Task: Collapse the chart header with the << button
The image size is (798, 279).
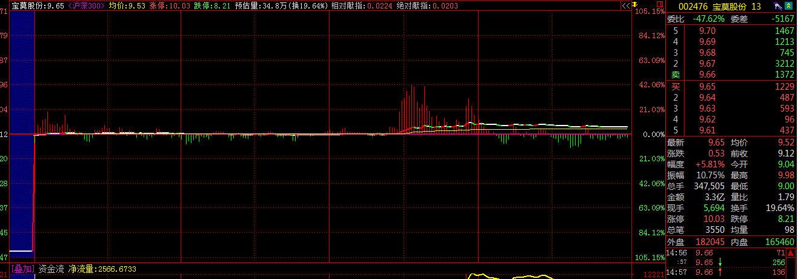Action: click(x=626, y=5)
